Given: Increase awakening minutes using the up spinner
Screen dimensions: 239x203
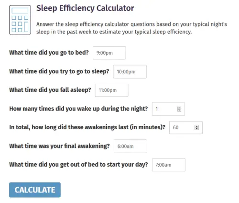Looking at the screenshot, I should (x=196, y=126).
